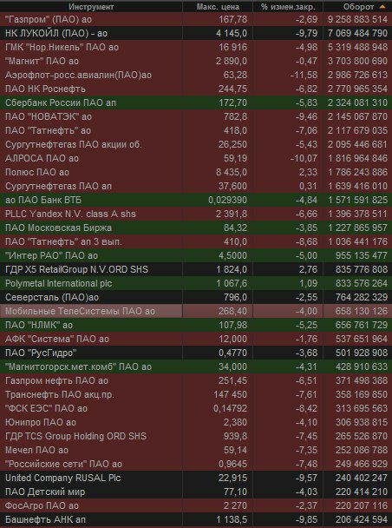392x528 pixels.
Task: Select the Аэрофлот-росс.авиалин(ПАО)ао row
Action: pos(196,75)
